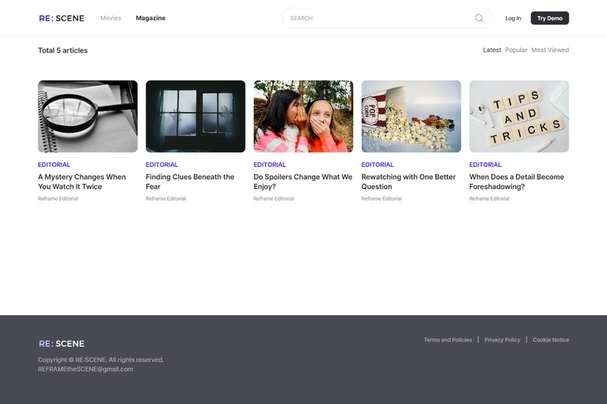Screen dimensions: 607x404
Task: Click EDITORIAL tag above Mystery Changes article
Action: pos(53,165)
